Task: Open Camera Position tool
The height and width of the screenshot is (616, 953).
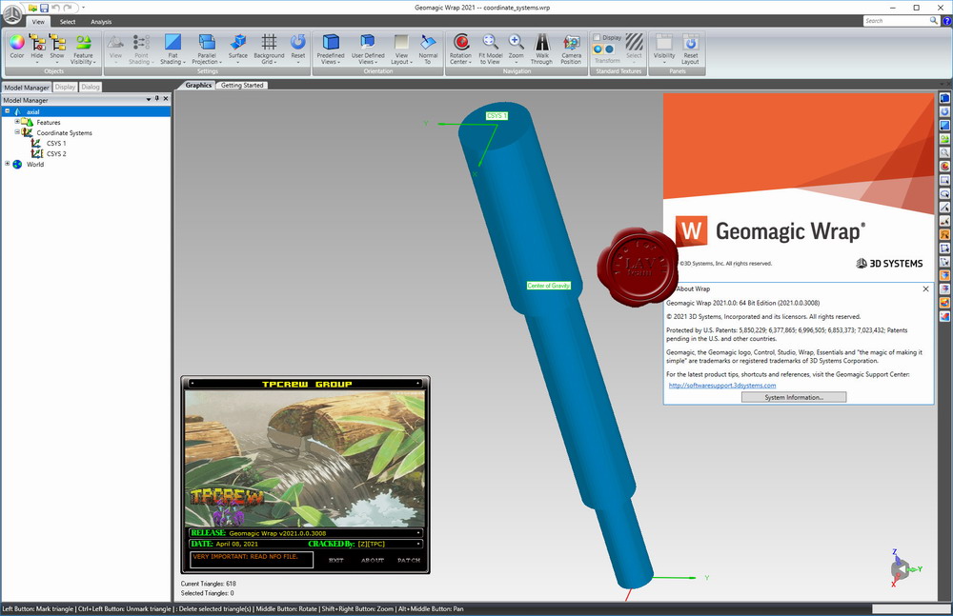Action: pos(571,49)
